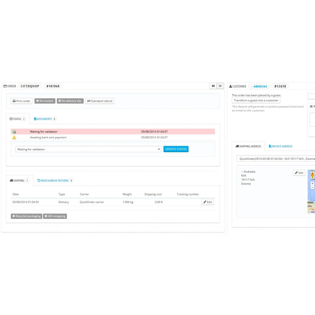Click the QuickOrder carrier cell
Screen dimensions: 315x315
tap(92, 202)
